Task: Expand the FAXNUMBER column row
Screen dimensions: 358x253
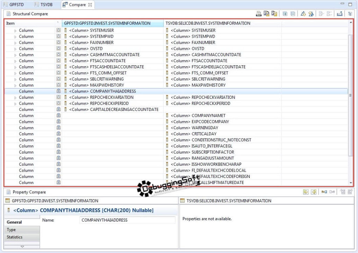Action: (x=15, y=43)
